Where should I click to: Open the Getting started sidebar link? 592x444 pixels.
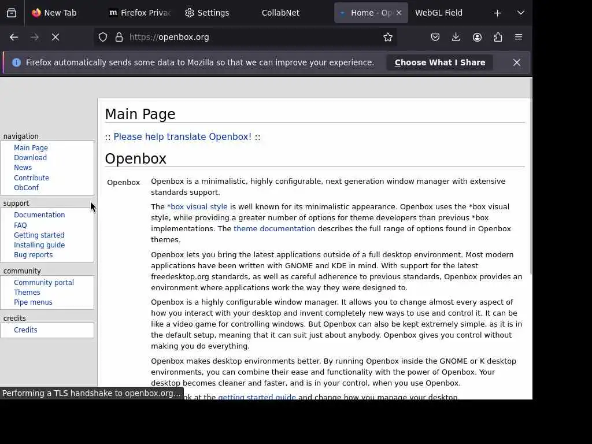point(39,235)
